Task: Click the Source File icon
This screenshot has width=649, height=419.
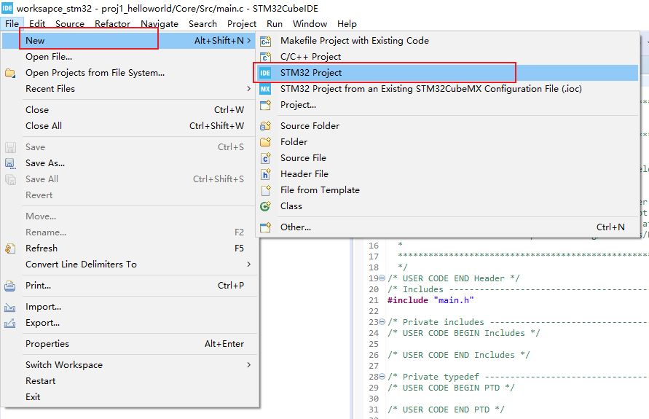Action: [x=265, y=158]
